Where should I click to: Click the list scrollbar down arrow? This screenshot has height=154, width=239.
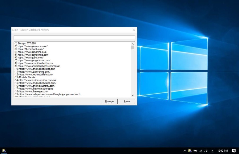(133, 95)
